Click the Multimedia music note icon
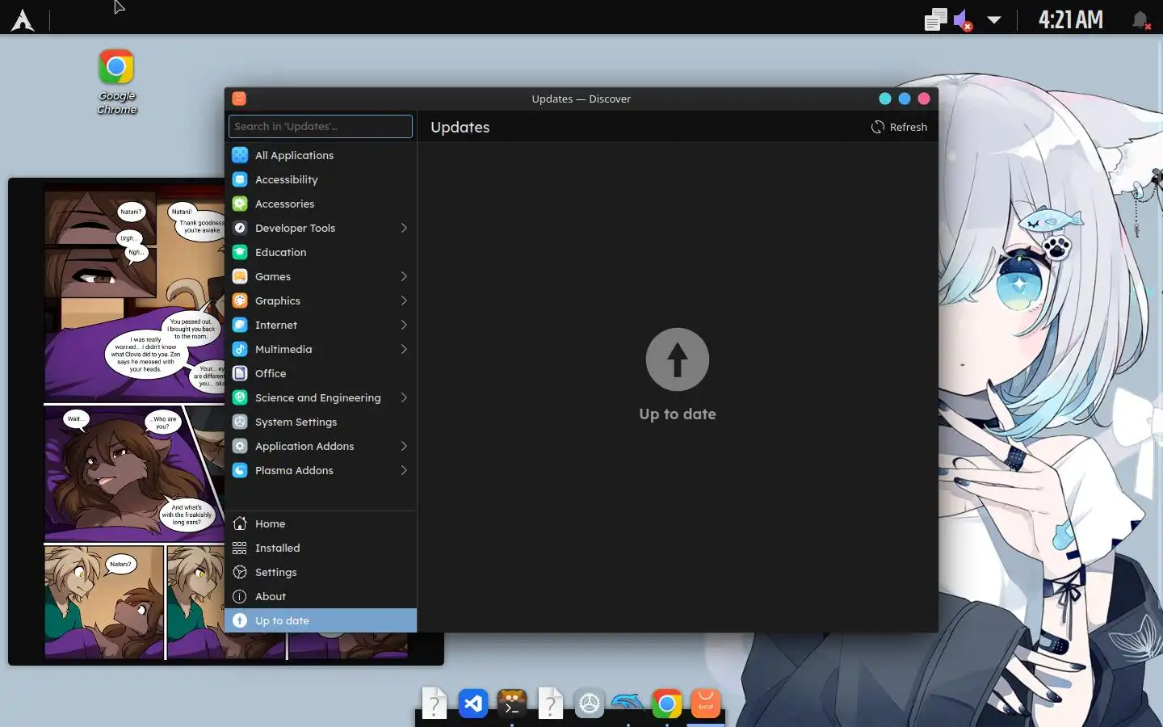 click(240, 349)
